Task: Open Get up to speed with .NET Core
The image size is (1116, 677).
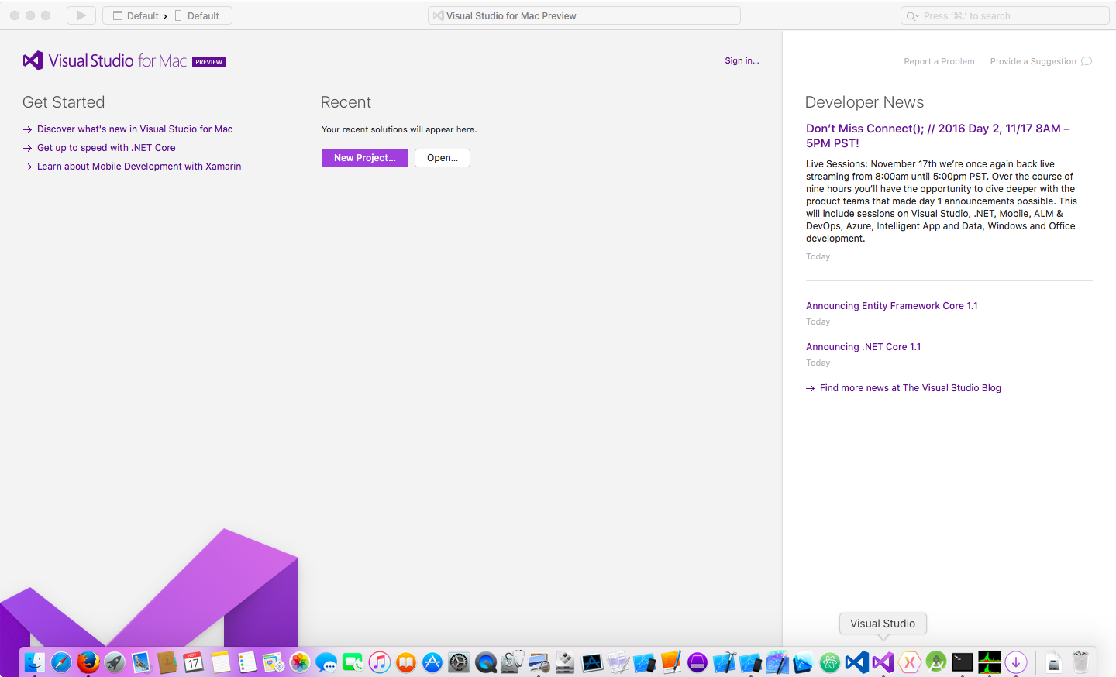Action: [106, 148]
